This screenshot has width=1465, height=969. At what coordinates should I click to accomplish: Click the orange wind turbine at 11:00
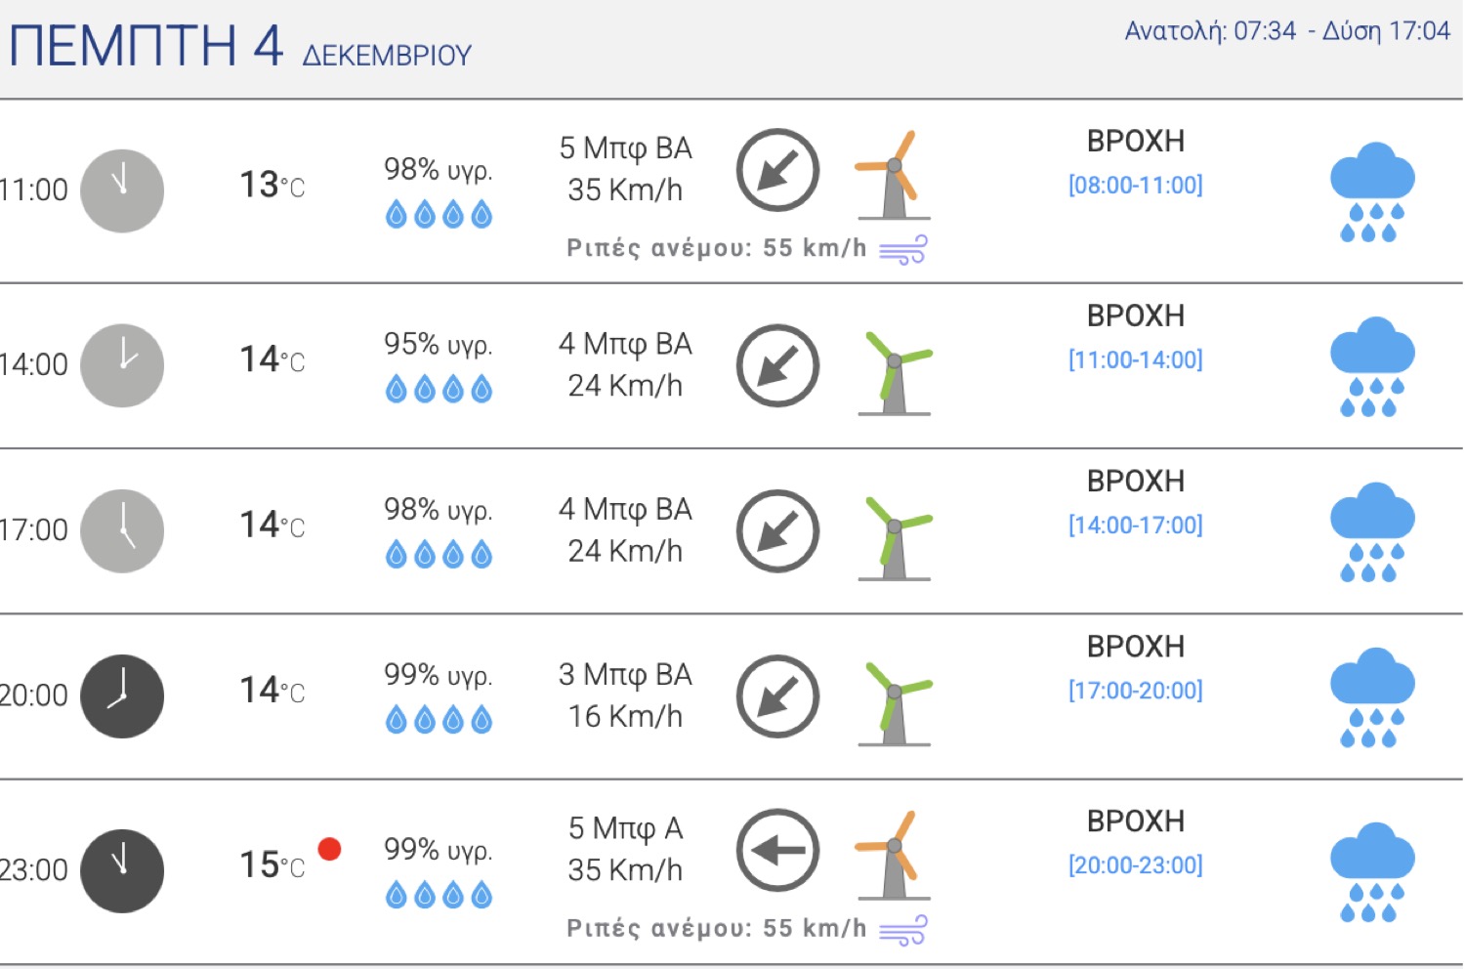click(894, 176)
